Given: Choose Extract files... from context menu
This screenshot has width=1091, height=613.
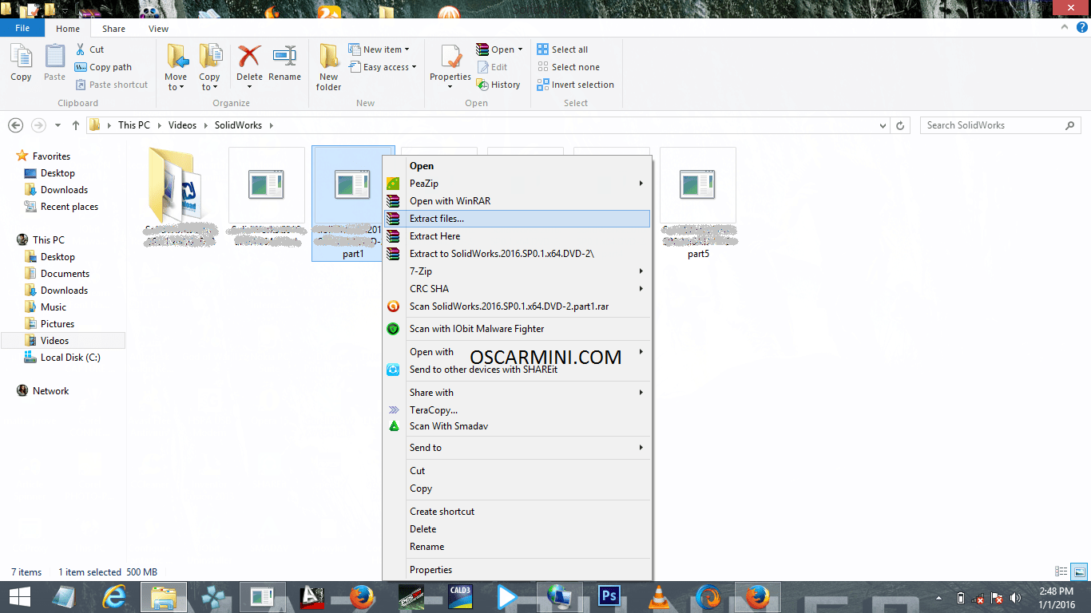Looking at the screenshot, I should pyautogui.click(x=437, y=219).
